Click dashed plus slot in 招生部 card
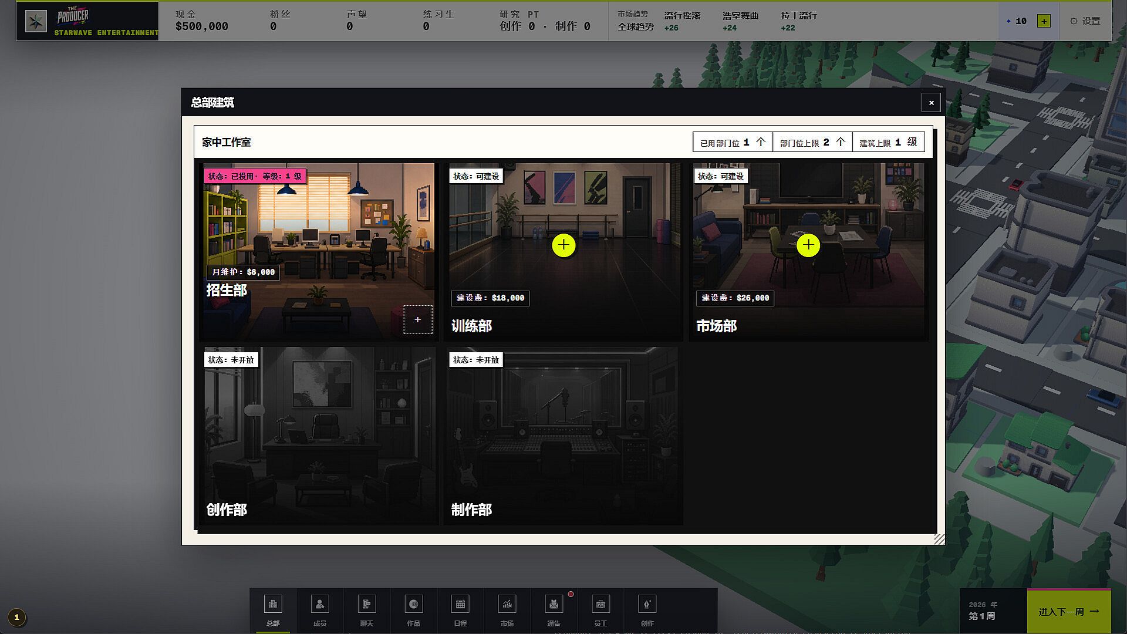 pyautogui.click(x=418, y=319)
